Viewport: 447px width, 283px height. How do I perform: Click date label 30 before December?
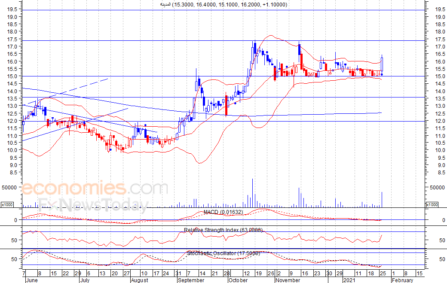329,274
